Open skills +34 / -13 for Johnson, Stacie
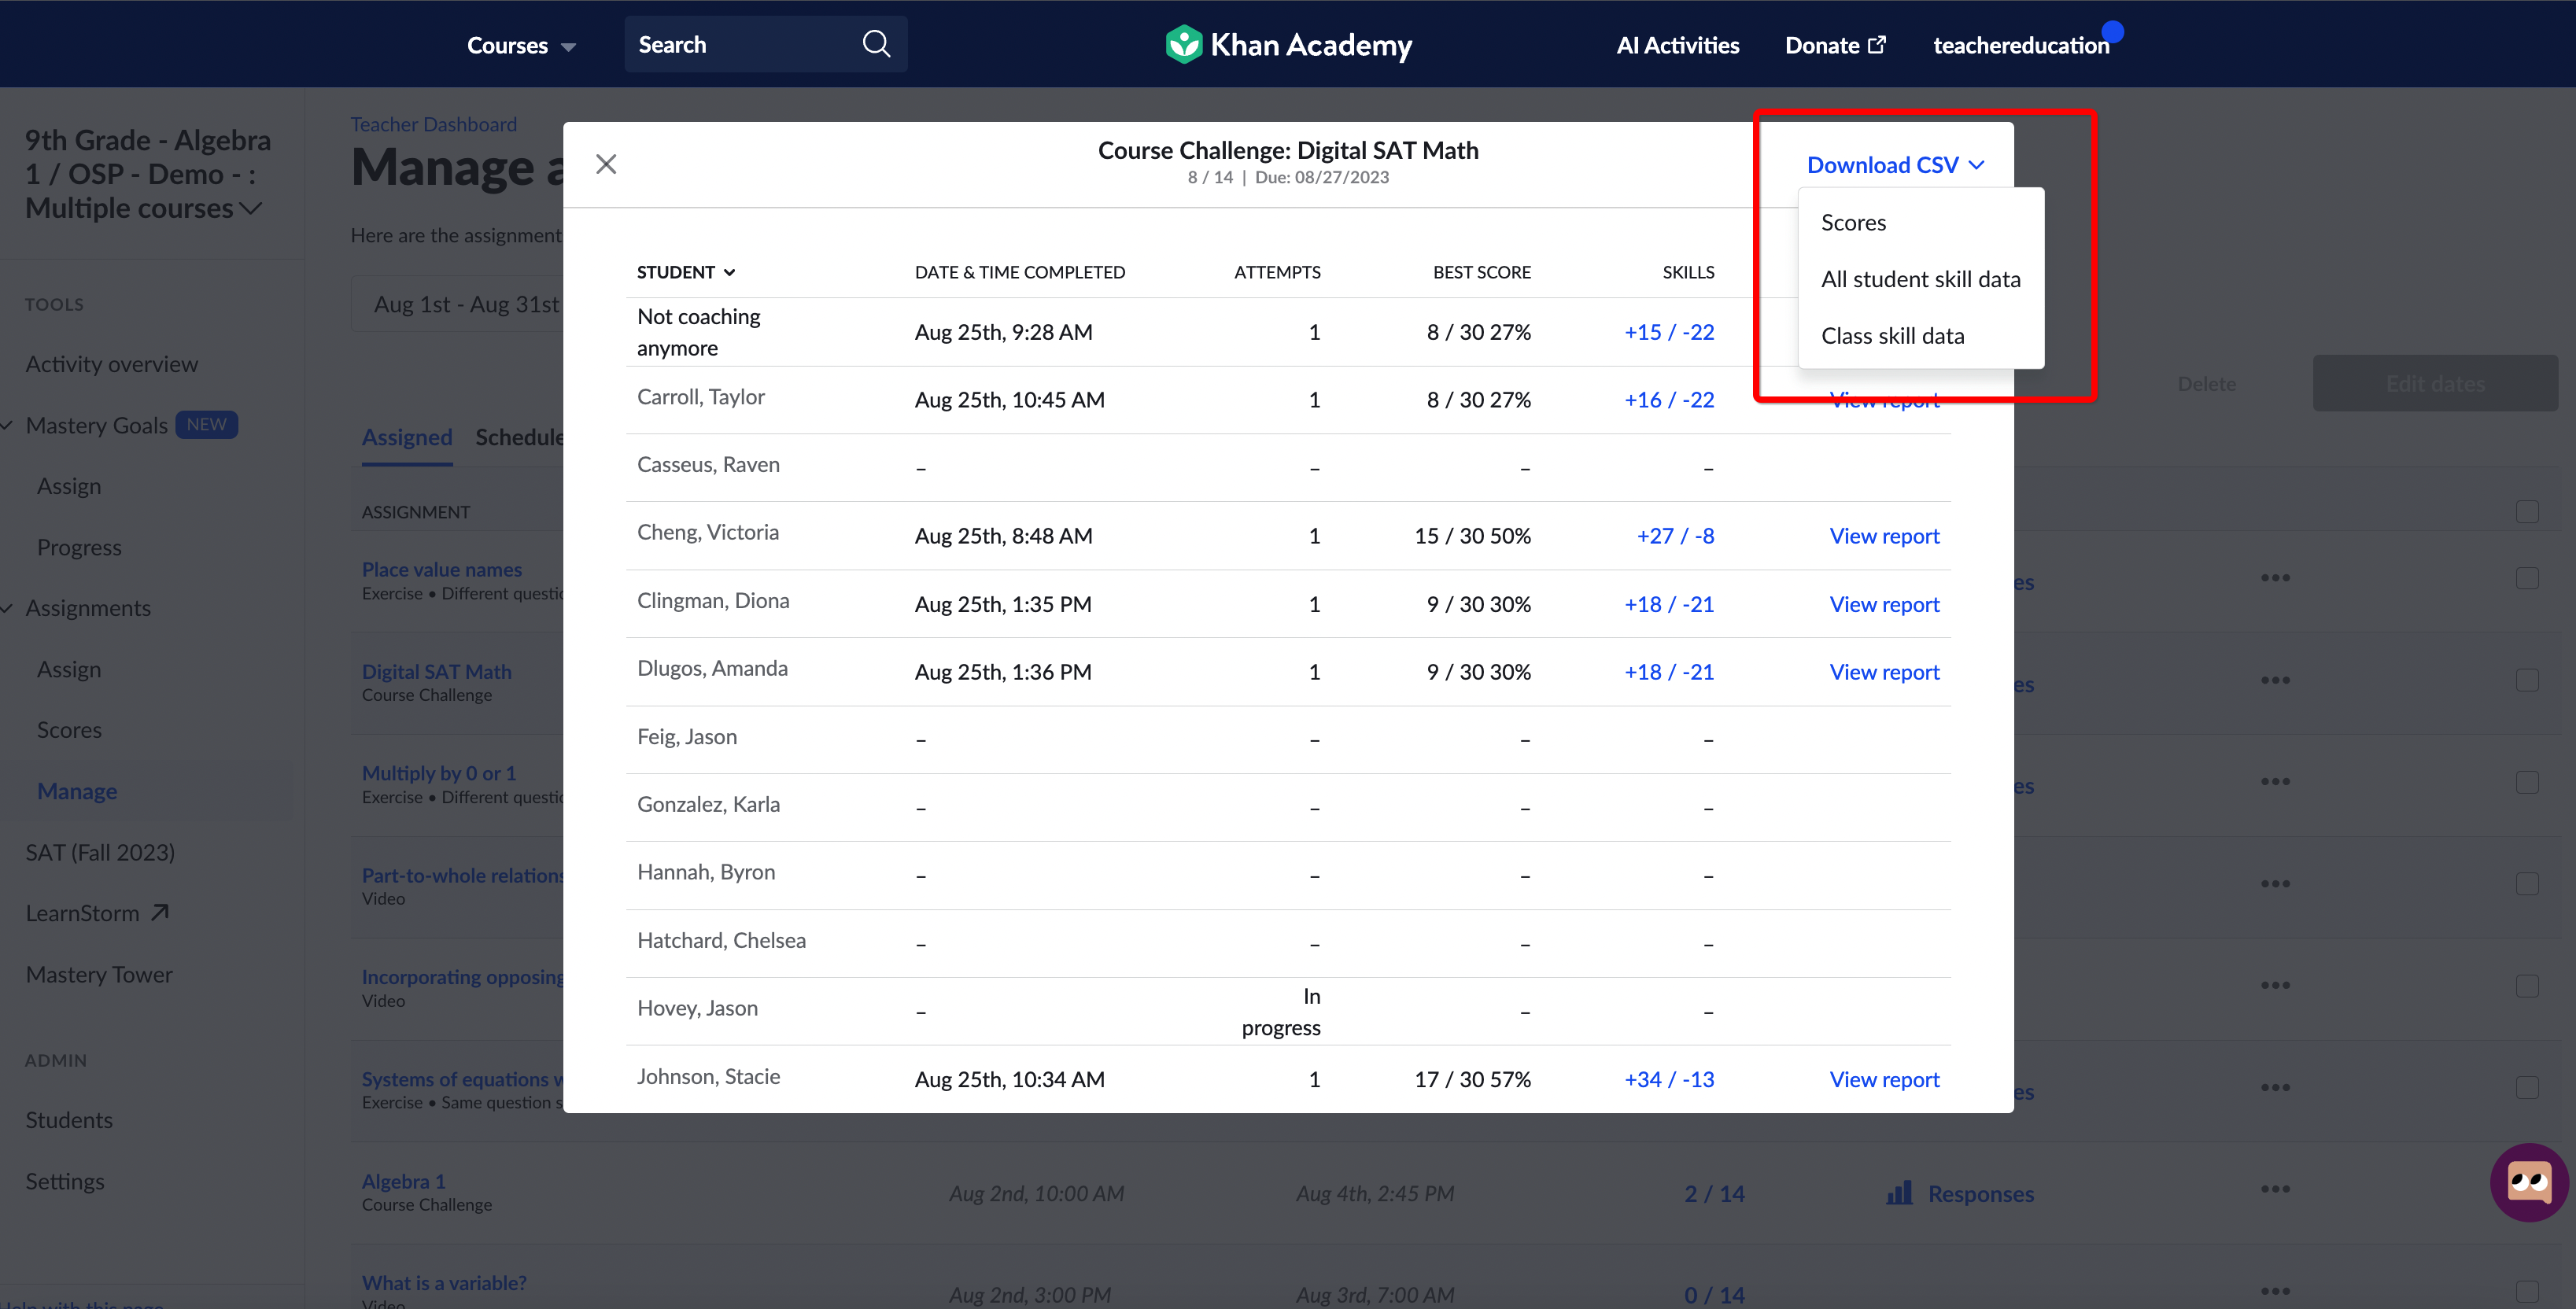Image resolution: width=2576 pixels, height=1309 pixels. coord(1669,1079)
